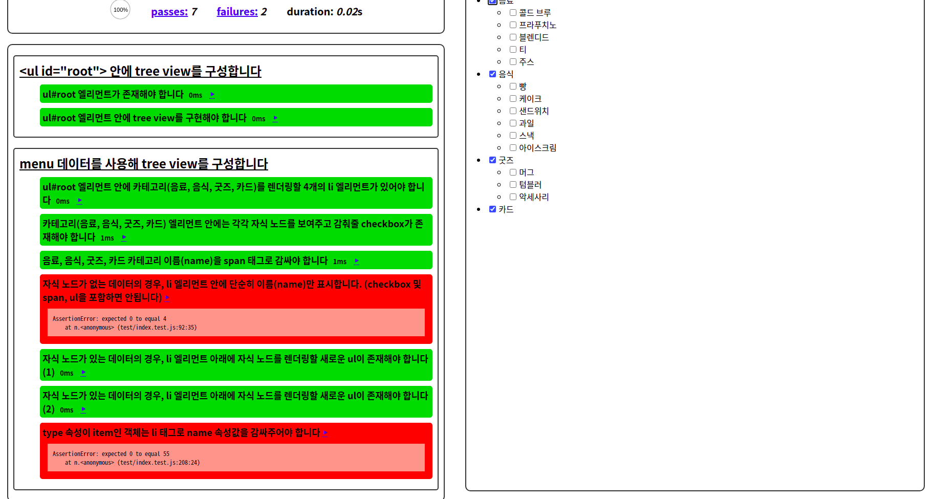Check the 티 checkbox
Screen dimensions: 933x499
513,50
